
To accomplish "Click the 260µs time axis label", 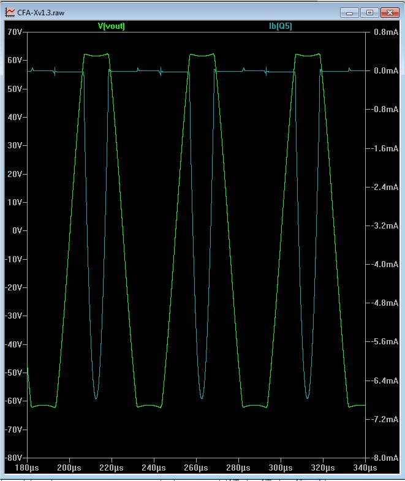I will (196, 468).
